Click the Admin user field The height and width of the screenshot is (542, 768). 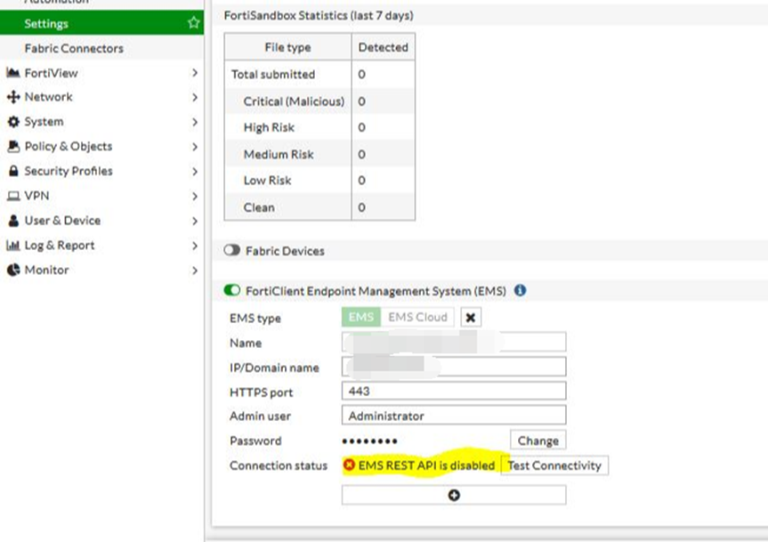[454, 416]
